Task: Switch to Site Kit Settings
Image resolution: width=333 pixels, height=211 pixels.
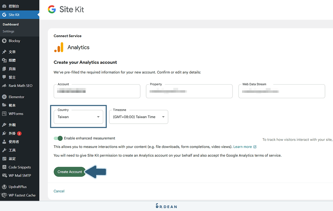Action: point(8,31)
